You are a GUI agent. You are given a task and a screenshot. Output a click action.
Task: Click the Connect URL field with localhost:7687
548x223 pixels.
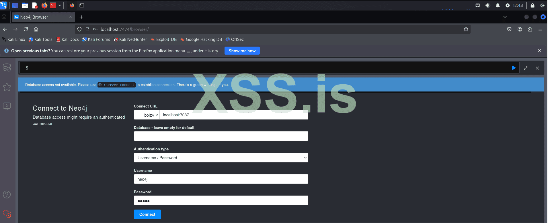point(234,115)
